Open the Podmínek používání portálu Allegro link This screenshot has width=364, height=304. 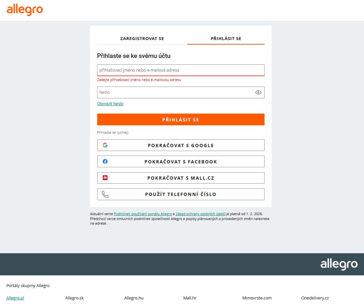tap(143, 214)
